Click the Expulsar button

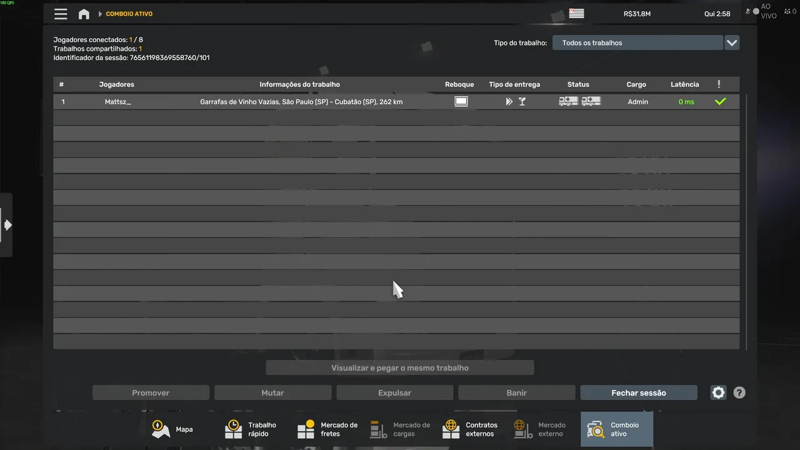coord(394,392)
